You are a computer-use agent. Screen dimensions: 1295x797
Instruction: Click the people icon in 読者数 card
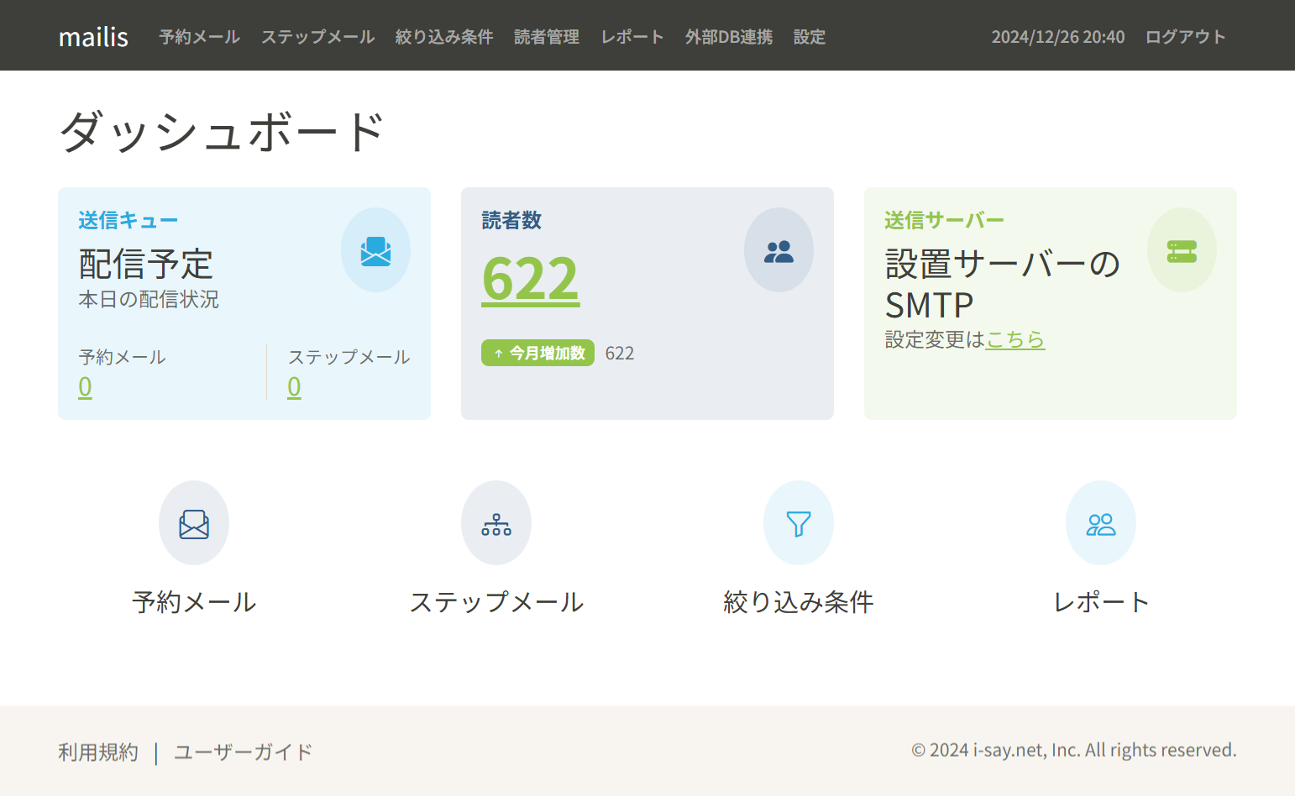click(779, 250)
